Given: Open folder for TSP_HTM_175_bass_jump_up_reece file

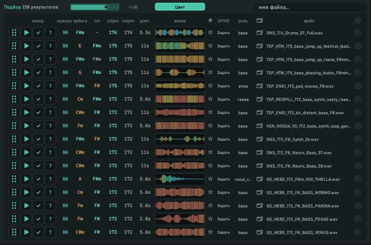Looking at the screenshot, I should (259, 59).
